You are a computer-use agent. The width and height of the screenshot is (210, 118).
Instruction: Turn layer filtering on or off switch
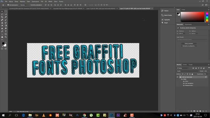coord(209,68)
